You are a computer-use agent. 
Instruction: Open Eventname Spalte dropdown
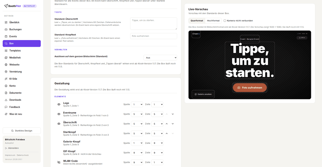tap(137, 114)
